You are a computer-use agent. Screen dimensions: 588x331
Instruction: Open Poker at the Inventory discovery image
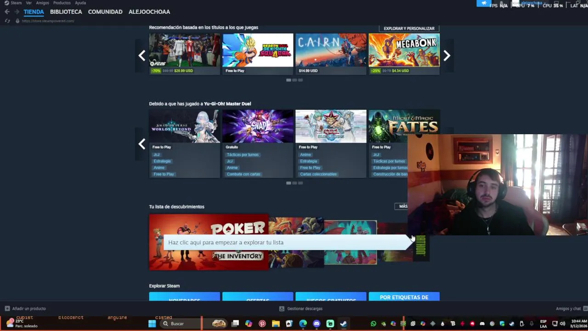[x=209, y=242]
